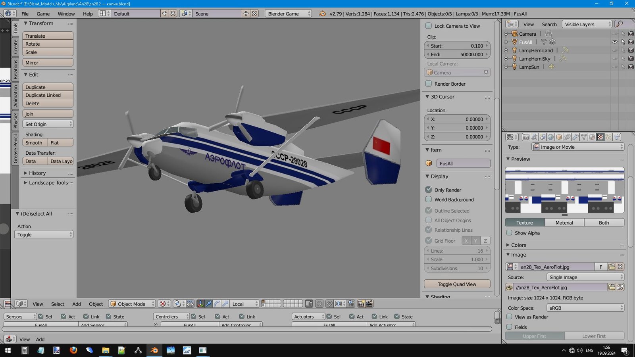The width and height of the screenshot is (635, 357).
Task: Select the rotate manipulator arc icon
Action: [217, 304]
